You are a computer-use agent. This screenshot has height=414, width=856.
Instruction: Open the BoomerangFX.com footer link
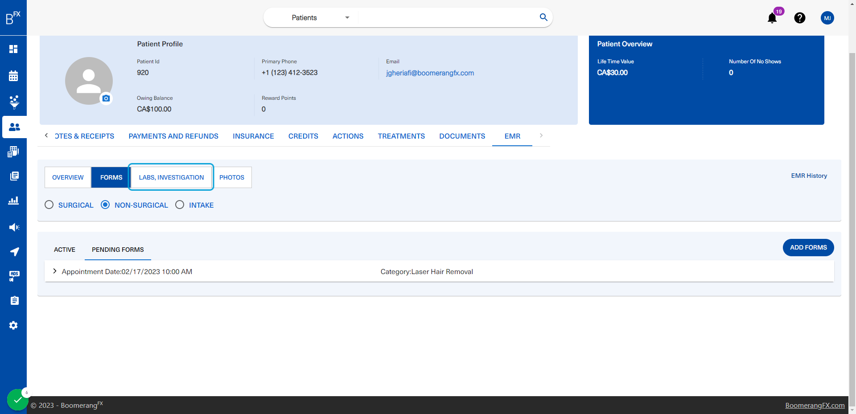815,405
